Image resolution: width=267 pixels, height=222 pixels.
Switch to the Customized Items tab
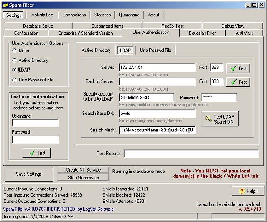(x=108, y=26)
